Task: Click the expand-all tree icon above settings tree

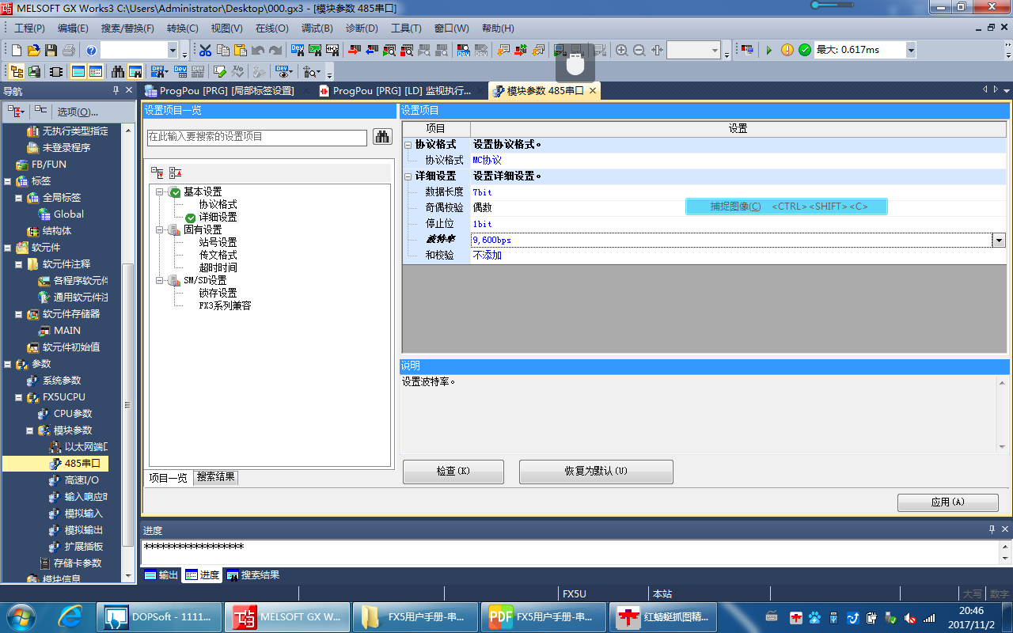Action: (157, 172)
